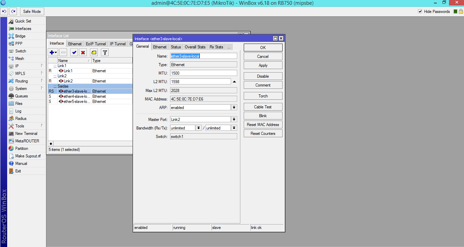Open the ARP dropdown
The image size is (464, 247).
(234, 108)
